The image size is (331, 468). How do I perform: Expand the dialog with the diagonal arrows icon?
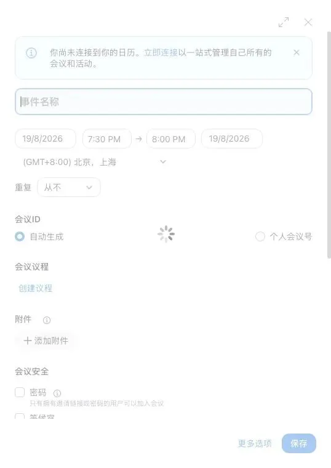[x=283, y=22]
